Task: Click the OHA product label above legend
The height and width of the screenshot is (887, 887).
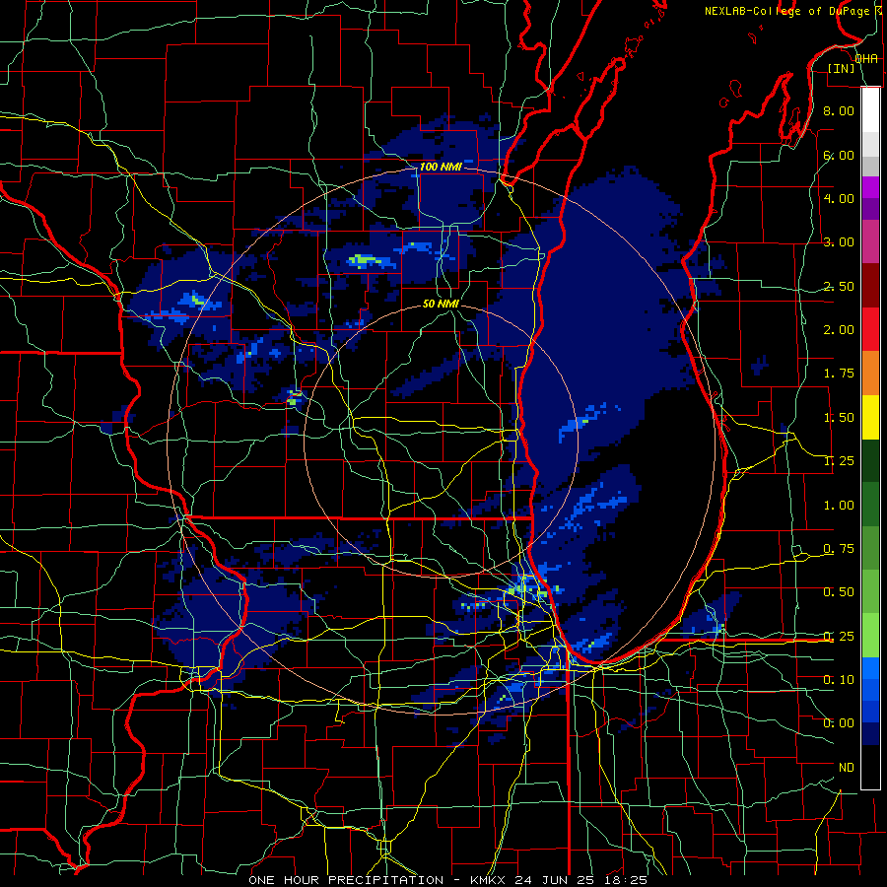Action: pos(866,58)
